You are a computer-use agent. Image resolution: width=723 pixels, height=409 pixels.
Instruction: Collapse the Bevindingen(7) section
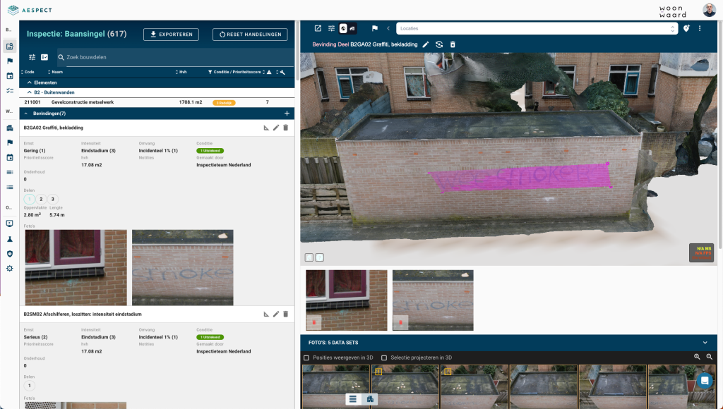[26, 114]
